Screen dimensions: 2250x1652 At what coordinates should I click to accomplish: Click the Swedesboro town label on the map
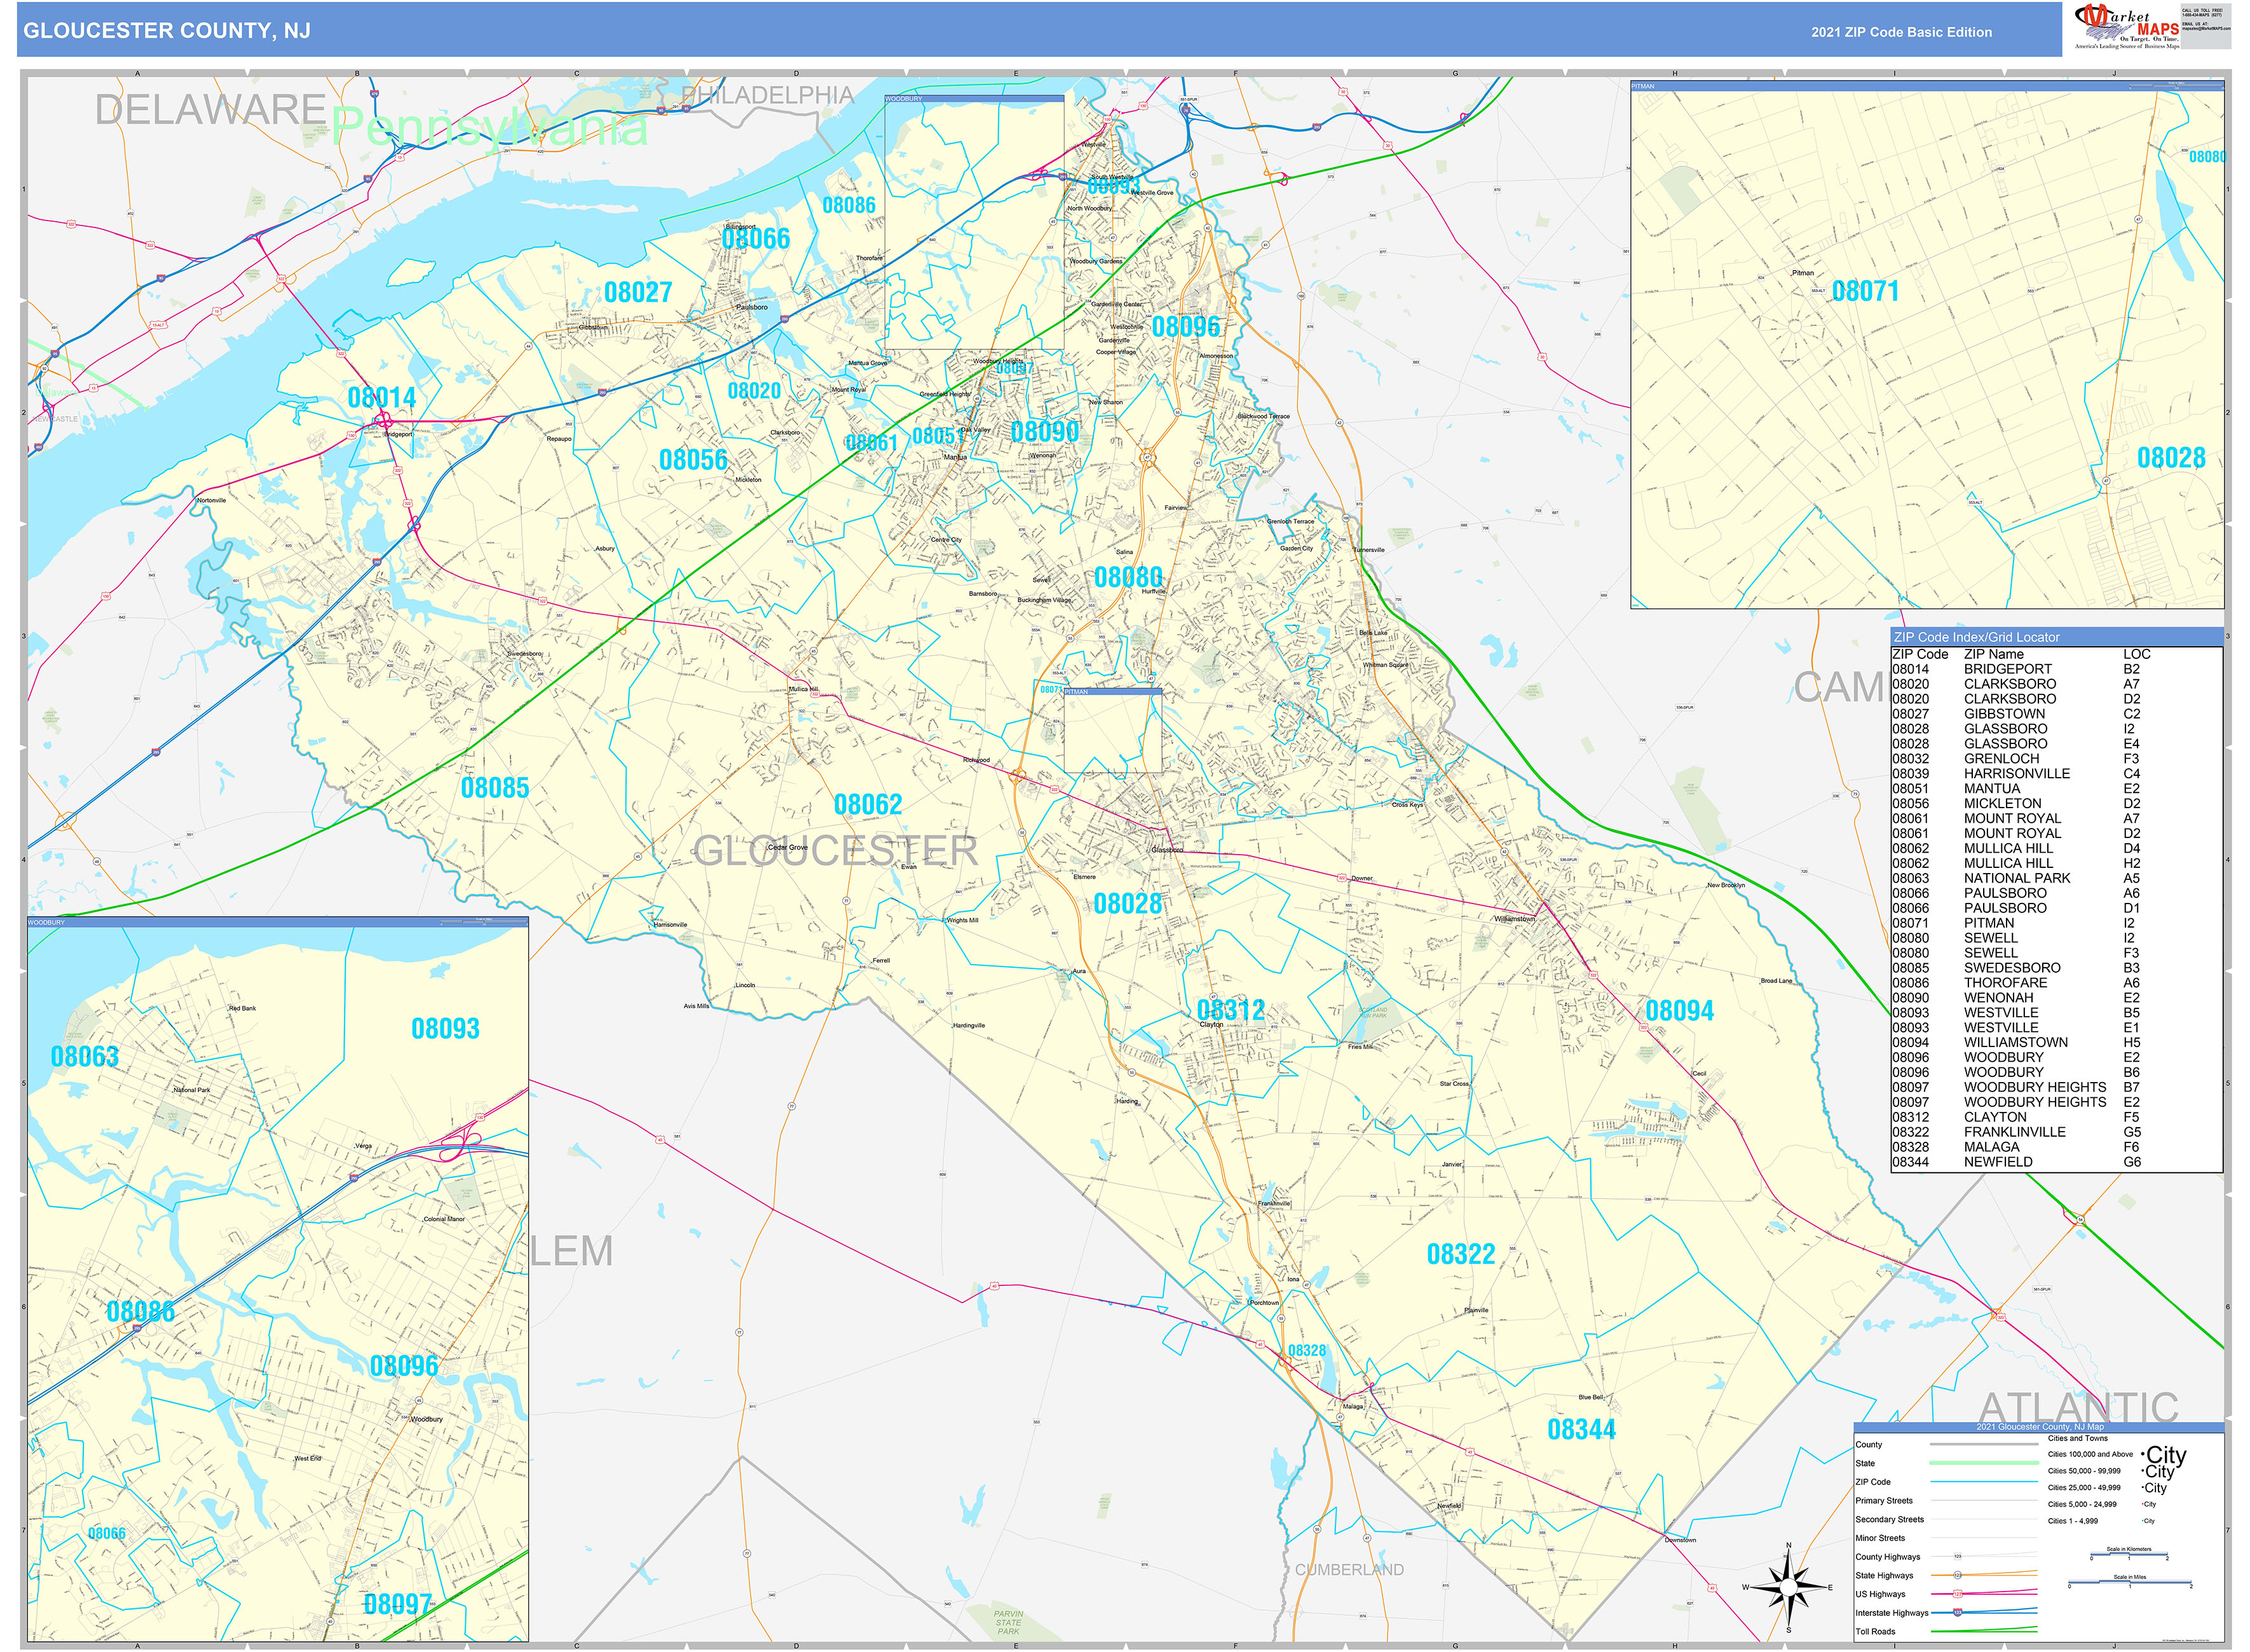click(524, 653)
